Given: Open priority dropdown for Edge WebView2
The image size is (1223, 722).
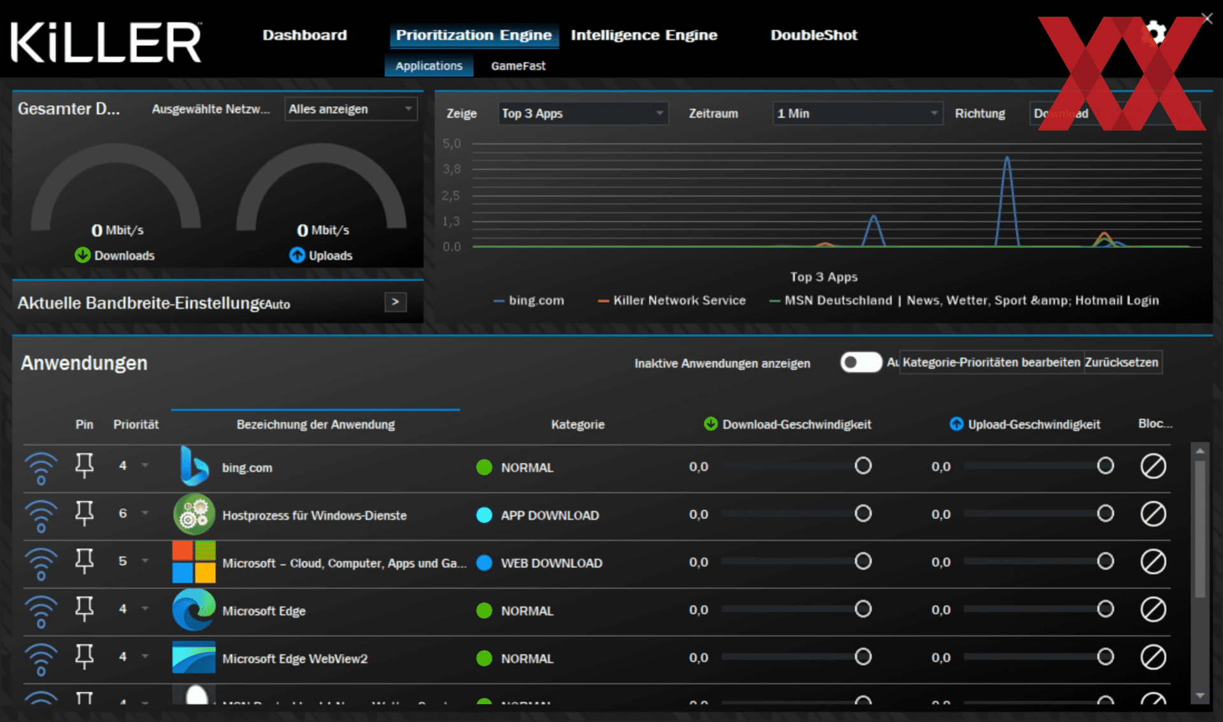Looking at the screenshot, I should point(145,656).
